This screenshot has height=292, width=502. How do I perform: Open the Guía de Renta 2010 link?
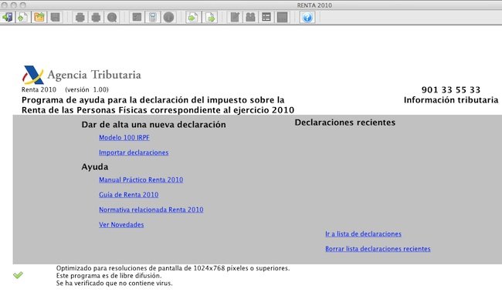click(129, 195)
